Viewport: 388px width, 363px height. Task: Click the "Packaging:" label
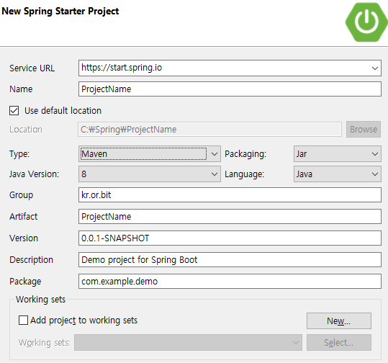tap(245, 154)
